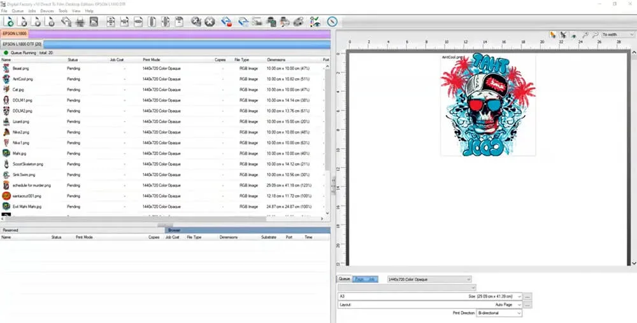Switch to the Queue tab below preview

pyautogui.click(x=345, y=279)
